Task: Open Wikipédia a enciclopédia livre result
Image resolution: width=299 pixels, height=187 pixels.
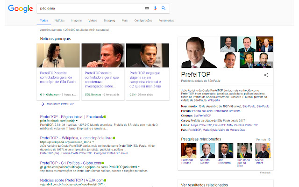Action: tap(76, 138)
